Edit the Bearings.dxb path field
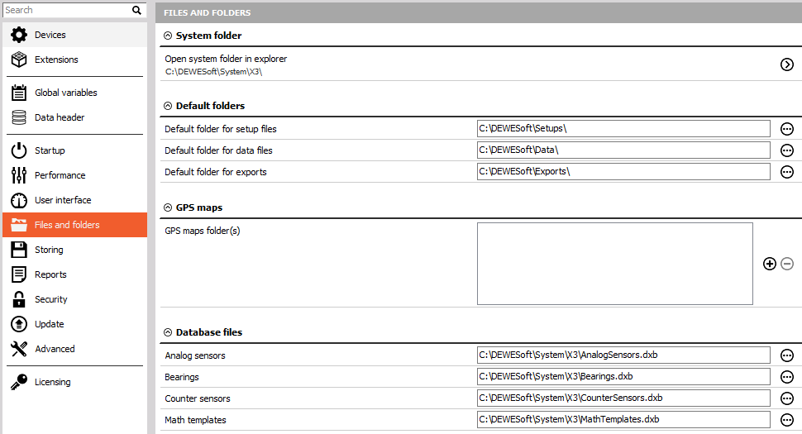The width and height of the screenshot is (802, 434). (623, 377)
